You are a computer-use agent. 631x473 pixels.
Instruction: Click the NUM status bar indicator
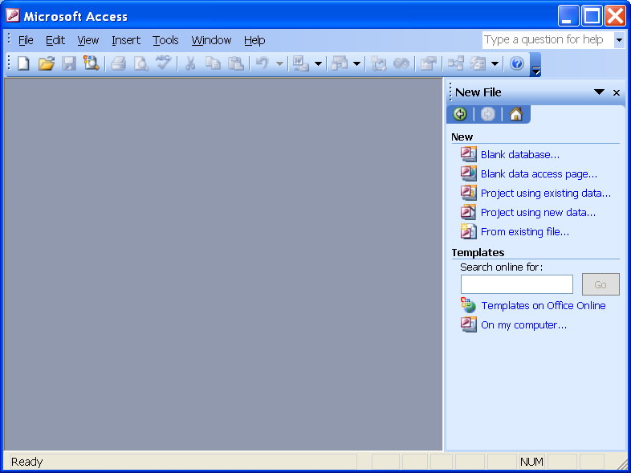pos(531,462)
